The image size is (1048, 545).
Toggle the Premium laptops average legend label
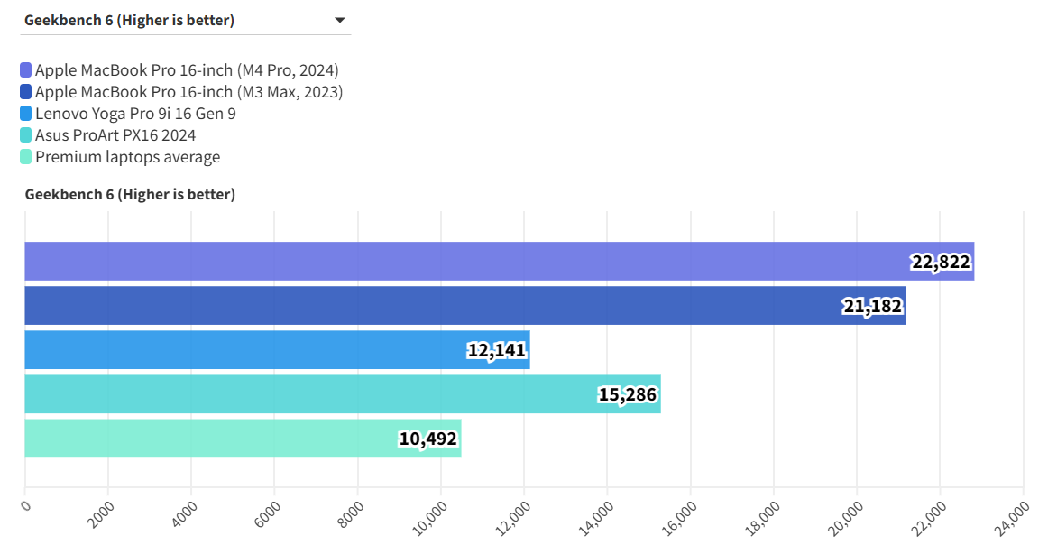[127, 157]
